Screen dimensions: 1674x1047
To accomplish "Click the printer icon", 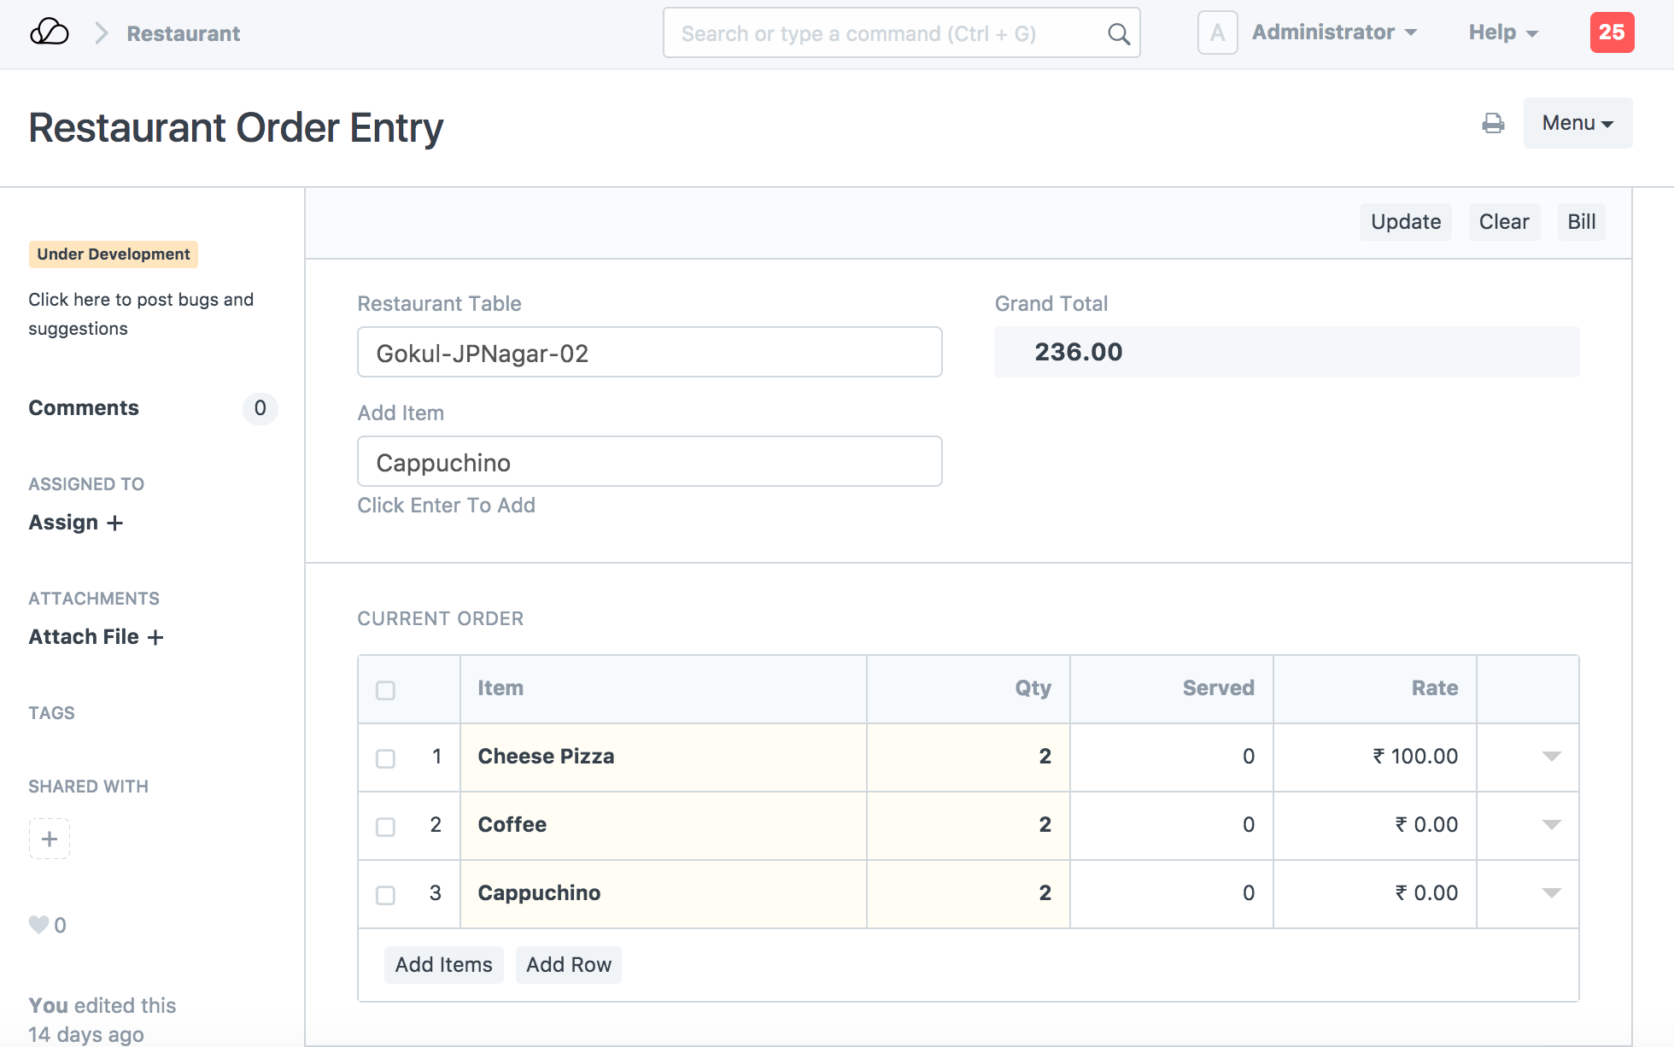I will click(1493, 124).
